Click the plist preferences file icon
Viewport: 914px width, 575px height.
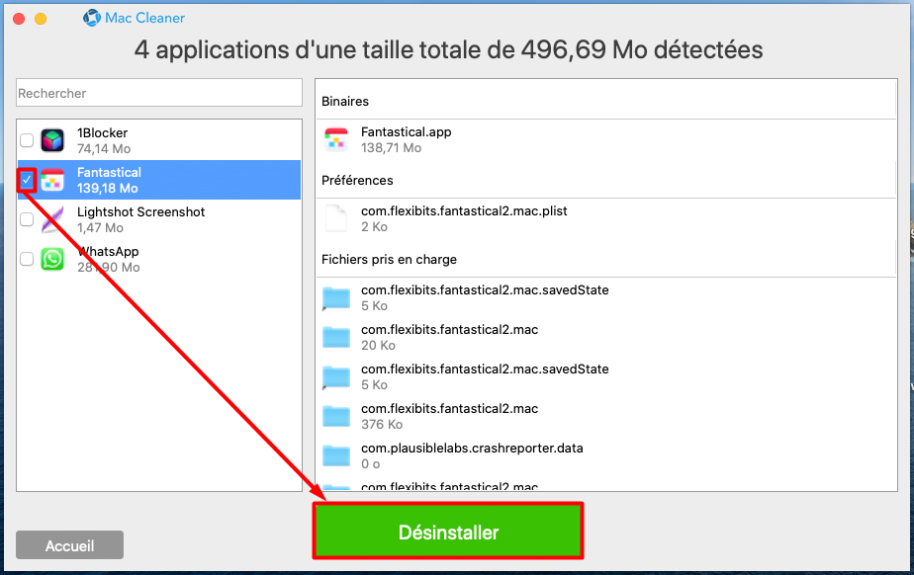(336, 218)
